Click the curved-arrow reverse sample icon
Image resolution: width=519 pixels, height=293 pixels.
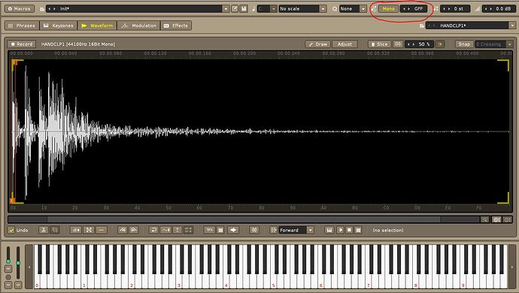[x=153, y=230]
